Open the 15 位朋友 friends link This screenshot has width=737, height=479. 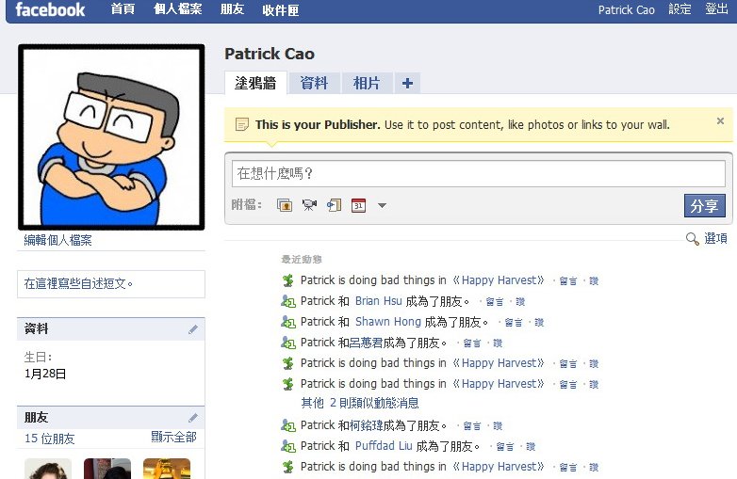click(49, 439)
